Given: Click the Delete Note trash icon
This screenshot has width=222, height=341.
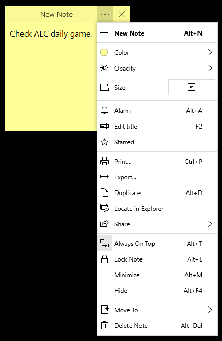Looking at the screenshot, I should [x=104, y=325].
